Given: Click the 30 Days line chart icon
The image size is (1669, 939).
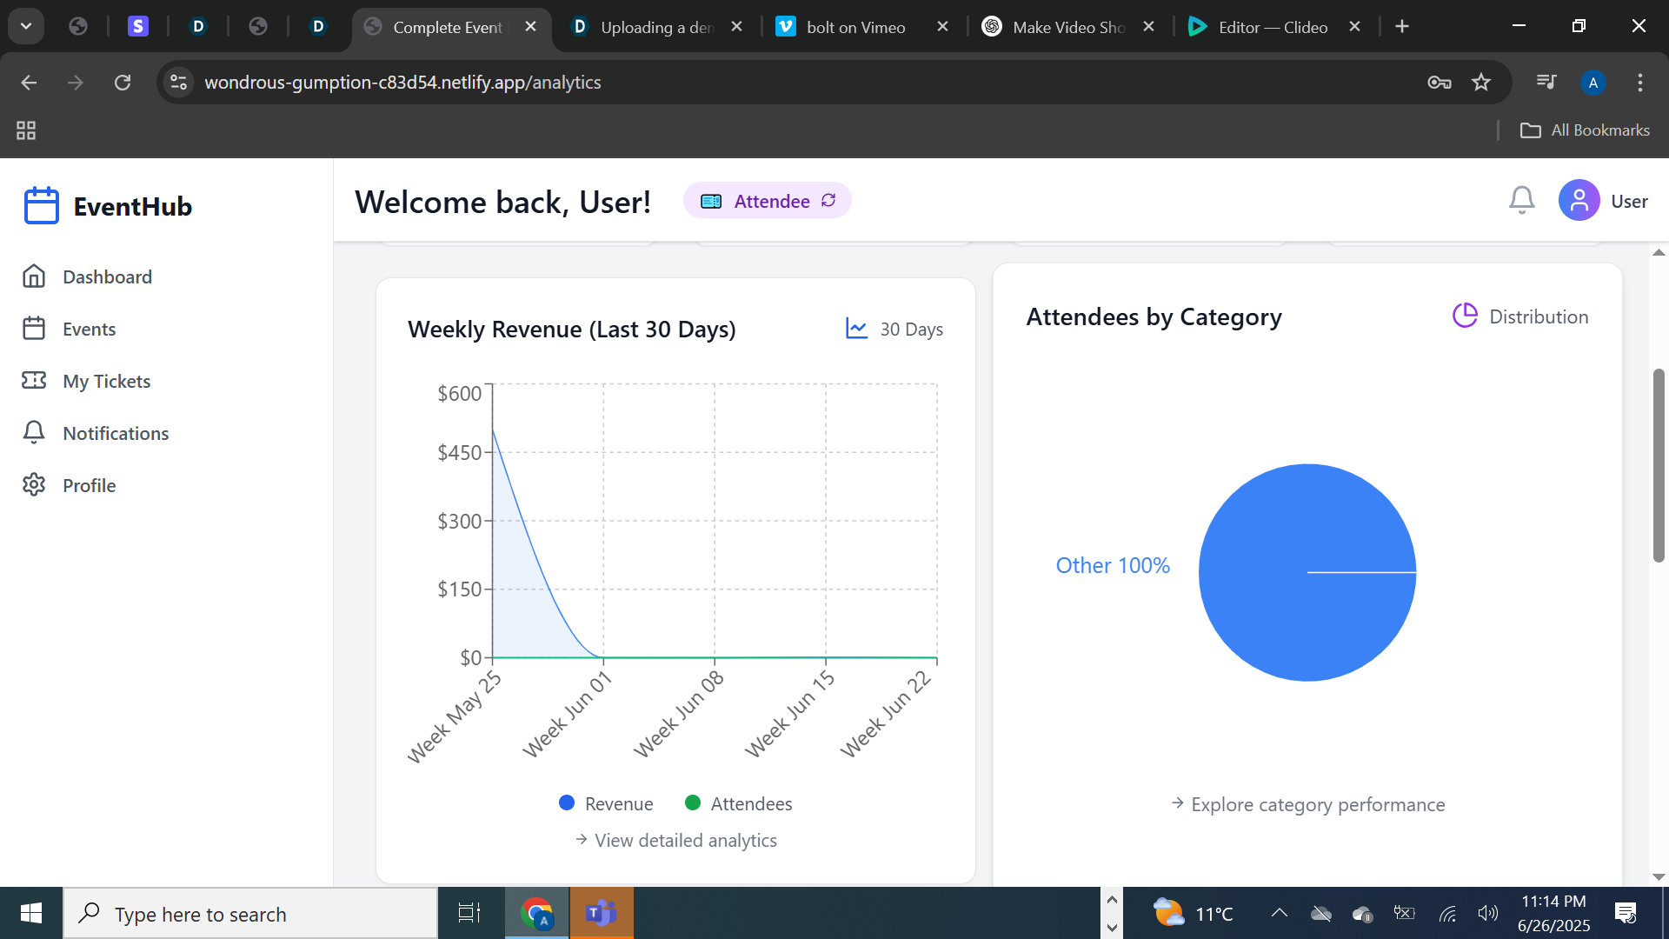Looking at the screenshot, I should [x=856, y=329].
